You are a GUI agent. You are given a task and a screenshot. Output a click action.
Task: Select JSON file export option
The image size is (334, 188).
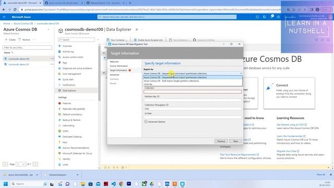point(193,85)
